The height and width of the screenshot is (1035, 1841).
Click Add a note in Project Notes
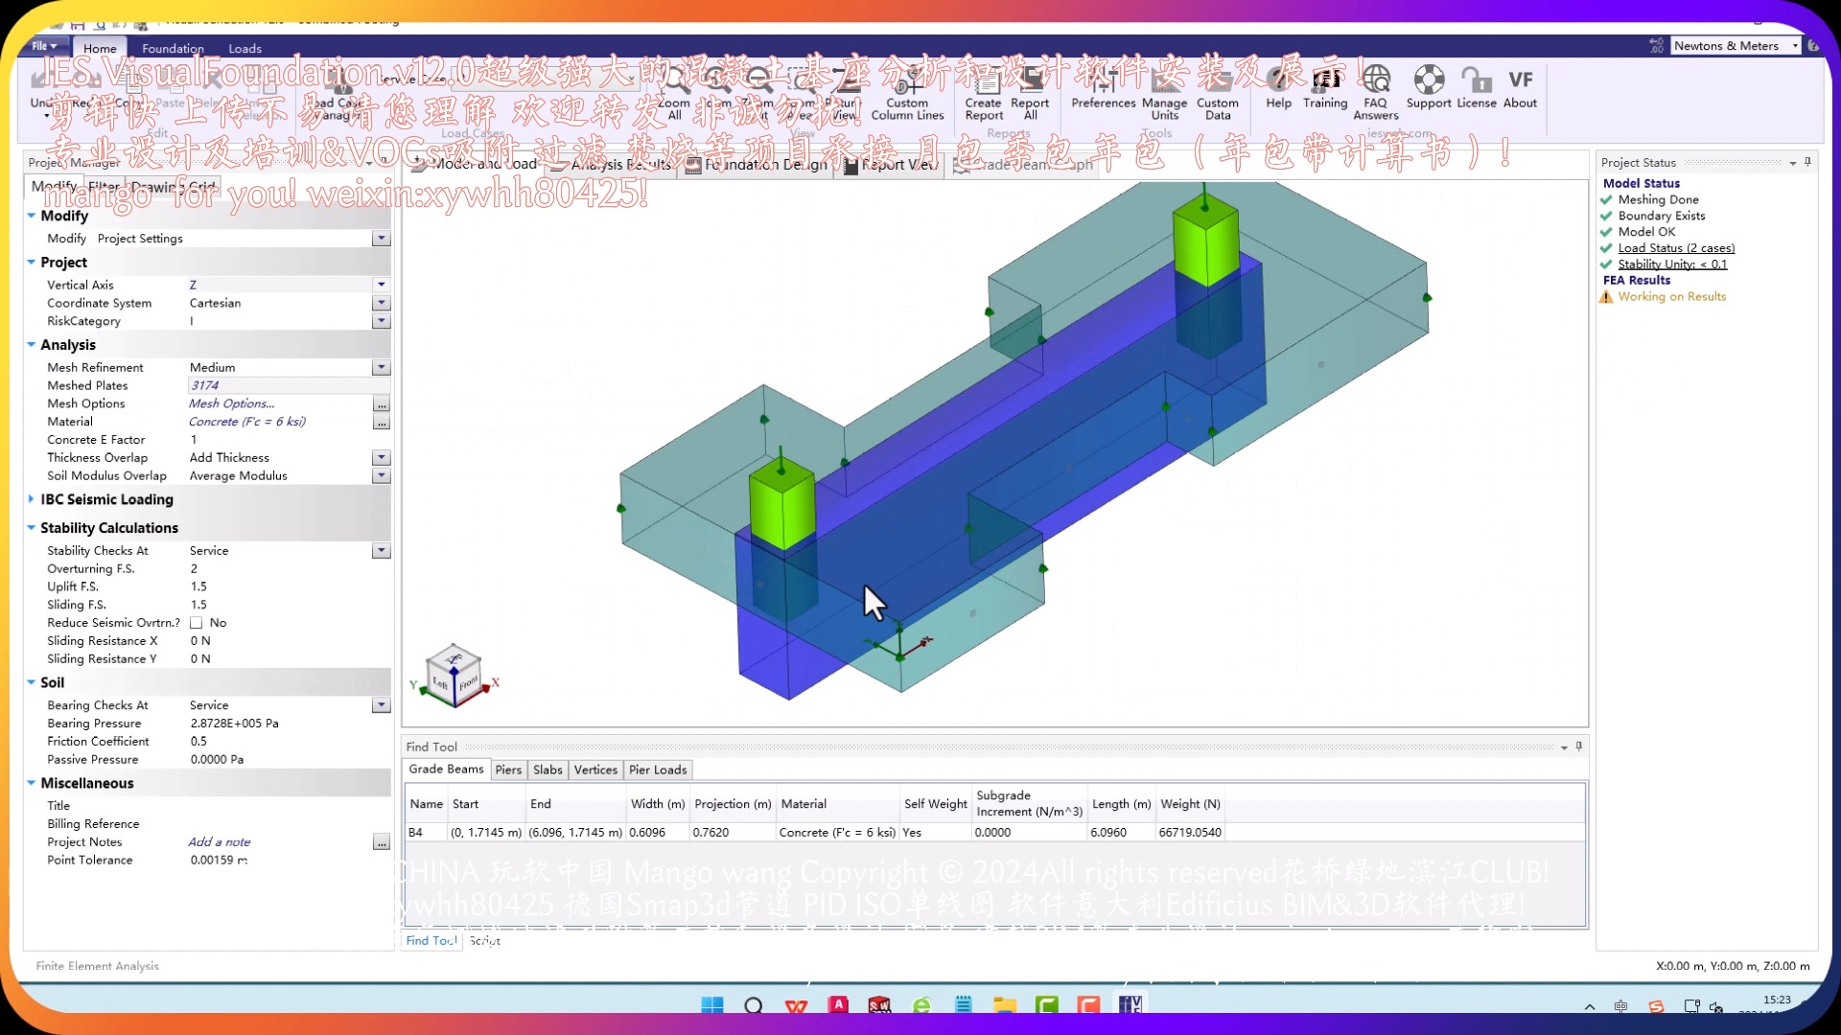pyautogui.click(x=219, y=841)
